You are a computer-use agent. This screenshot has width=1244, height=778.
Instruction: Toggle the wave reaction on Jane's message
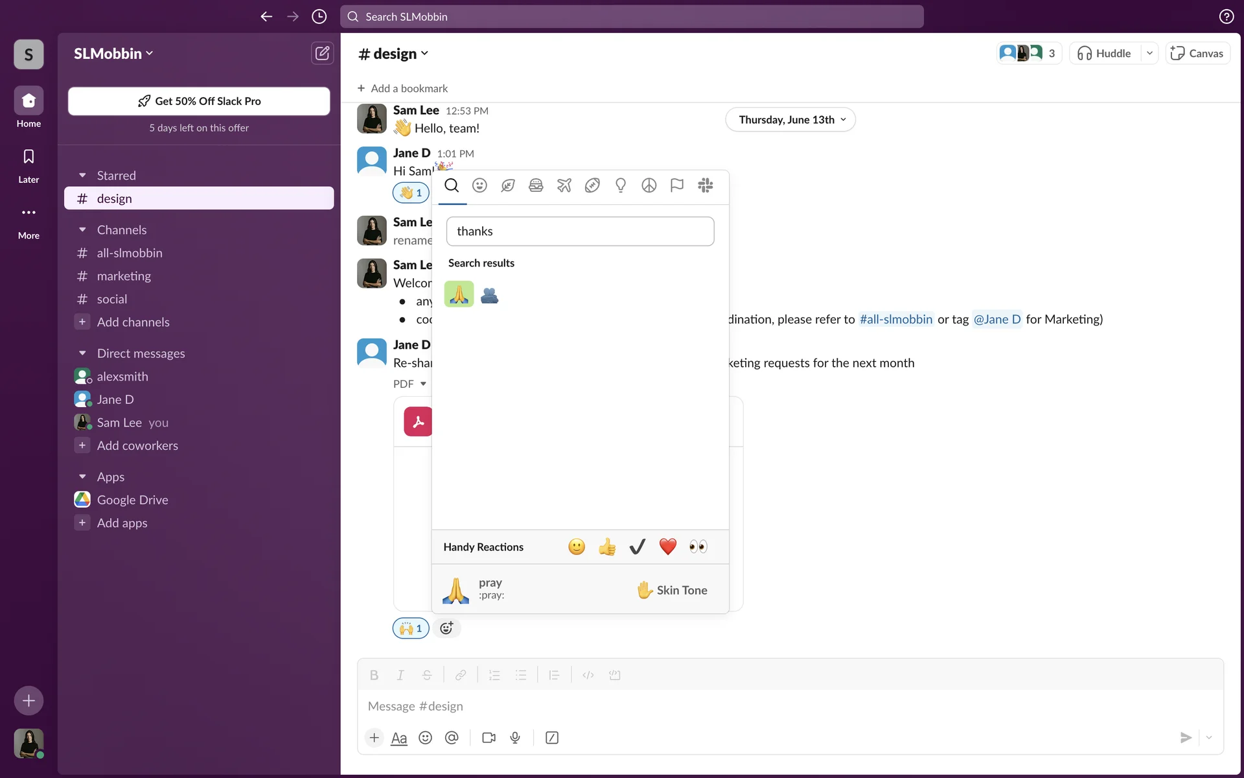(411, 193)
